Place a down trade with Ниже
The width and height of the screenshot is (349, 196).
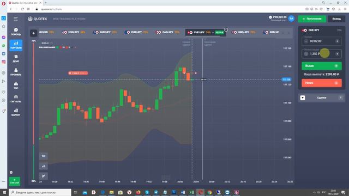click(x=322, y=83)
